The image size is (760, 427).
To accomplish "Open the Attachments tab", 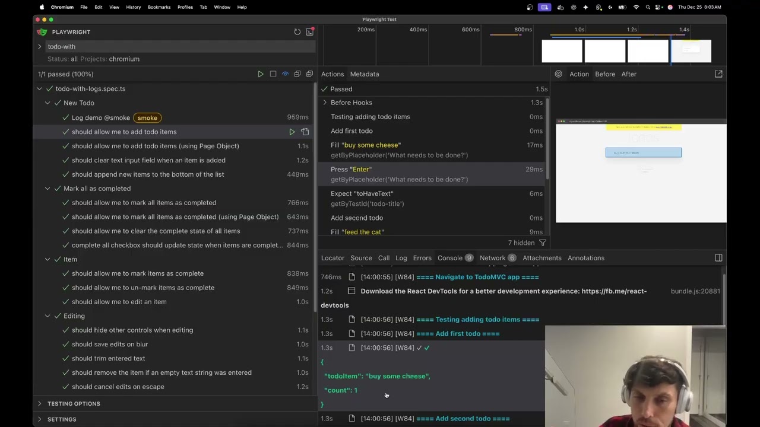I will tap(542, 258).
